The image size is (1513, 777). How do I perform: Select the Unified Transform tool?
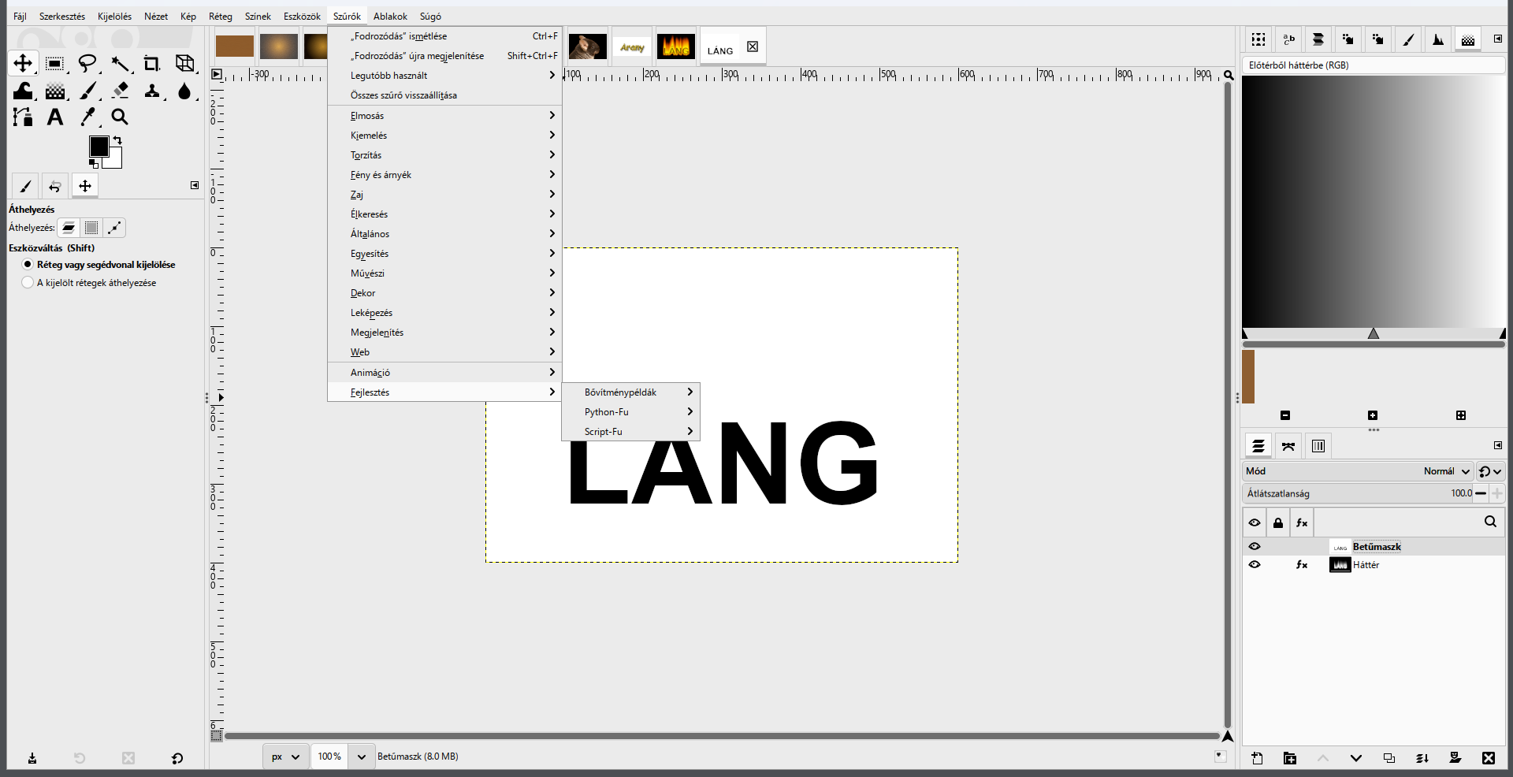click(x=185, y=63)
